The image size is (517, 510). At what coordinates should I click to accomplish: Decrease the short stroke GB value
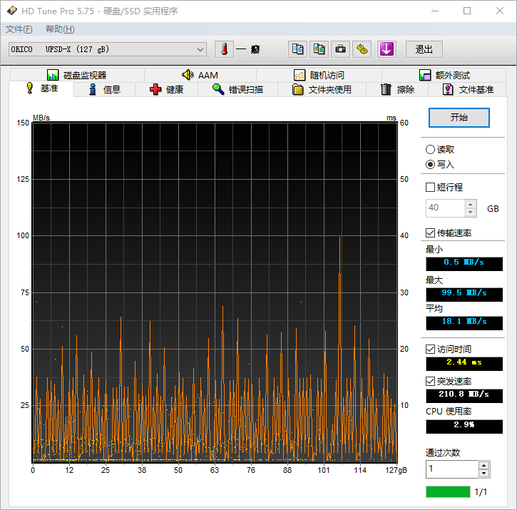point(471,213)
